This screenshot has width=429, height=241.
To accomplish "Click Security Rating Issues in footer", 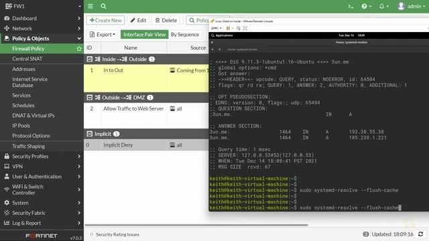I will [118, 234].
